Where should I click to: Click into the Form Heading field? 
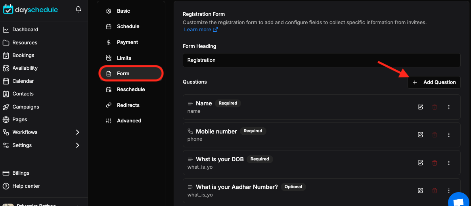(322, 60)
